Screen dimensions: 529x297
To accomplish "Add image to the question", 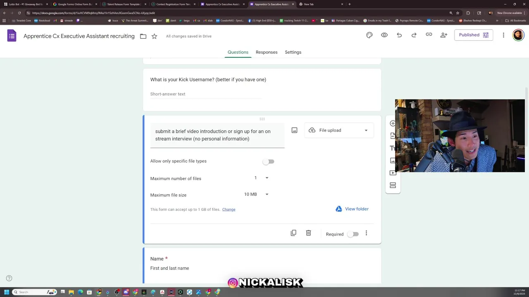I will tap(294, 130).
